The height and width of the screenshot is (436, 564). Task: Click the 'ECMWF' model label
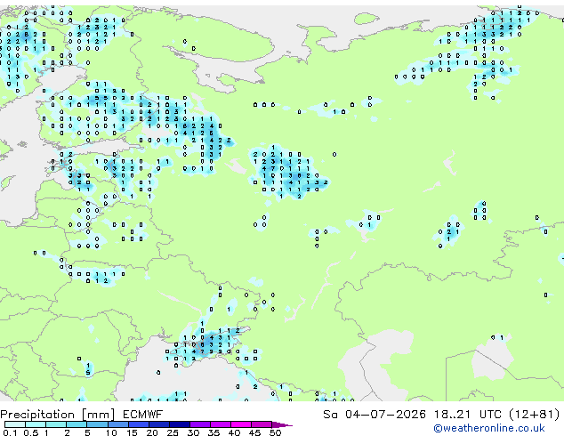click(143, 415)
